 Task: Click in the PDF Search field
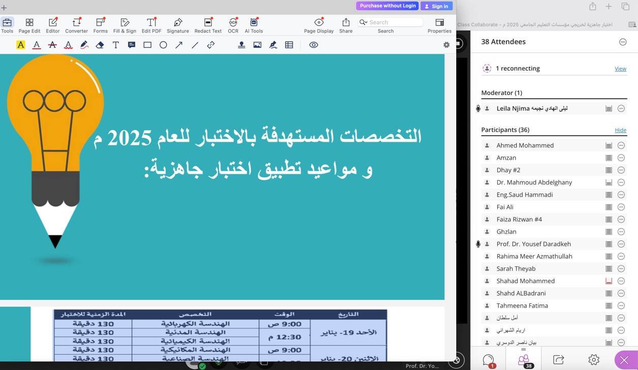(x=394, y=22)
